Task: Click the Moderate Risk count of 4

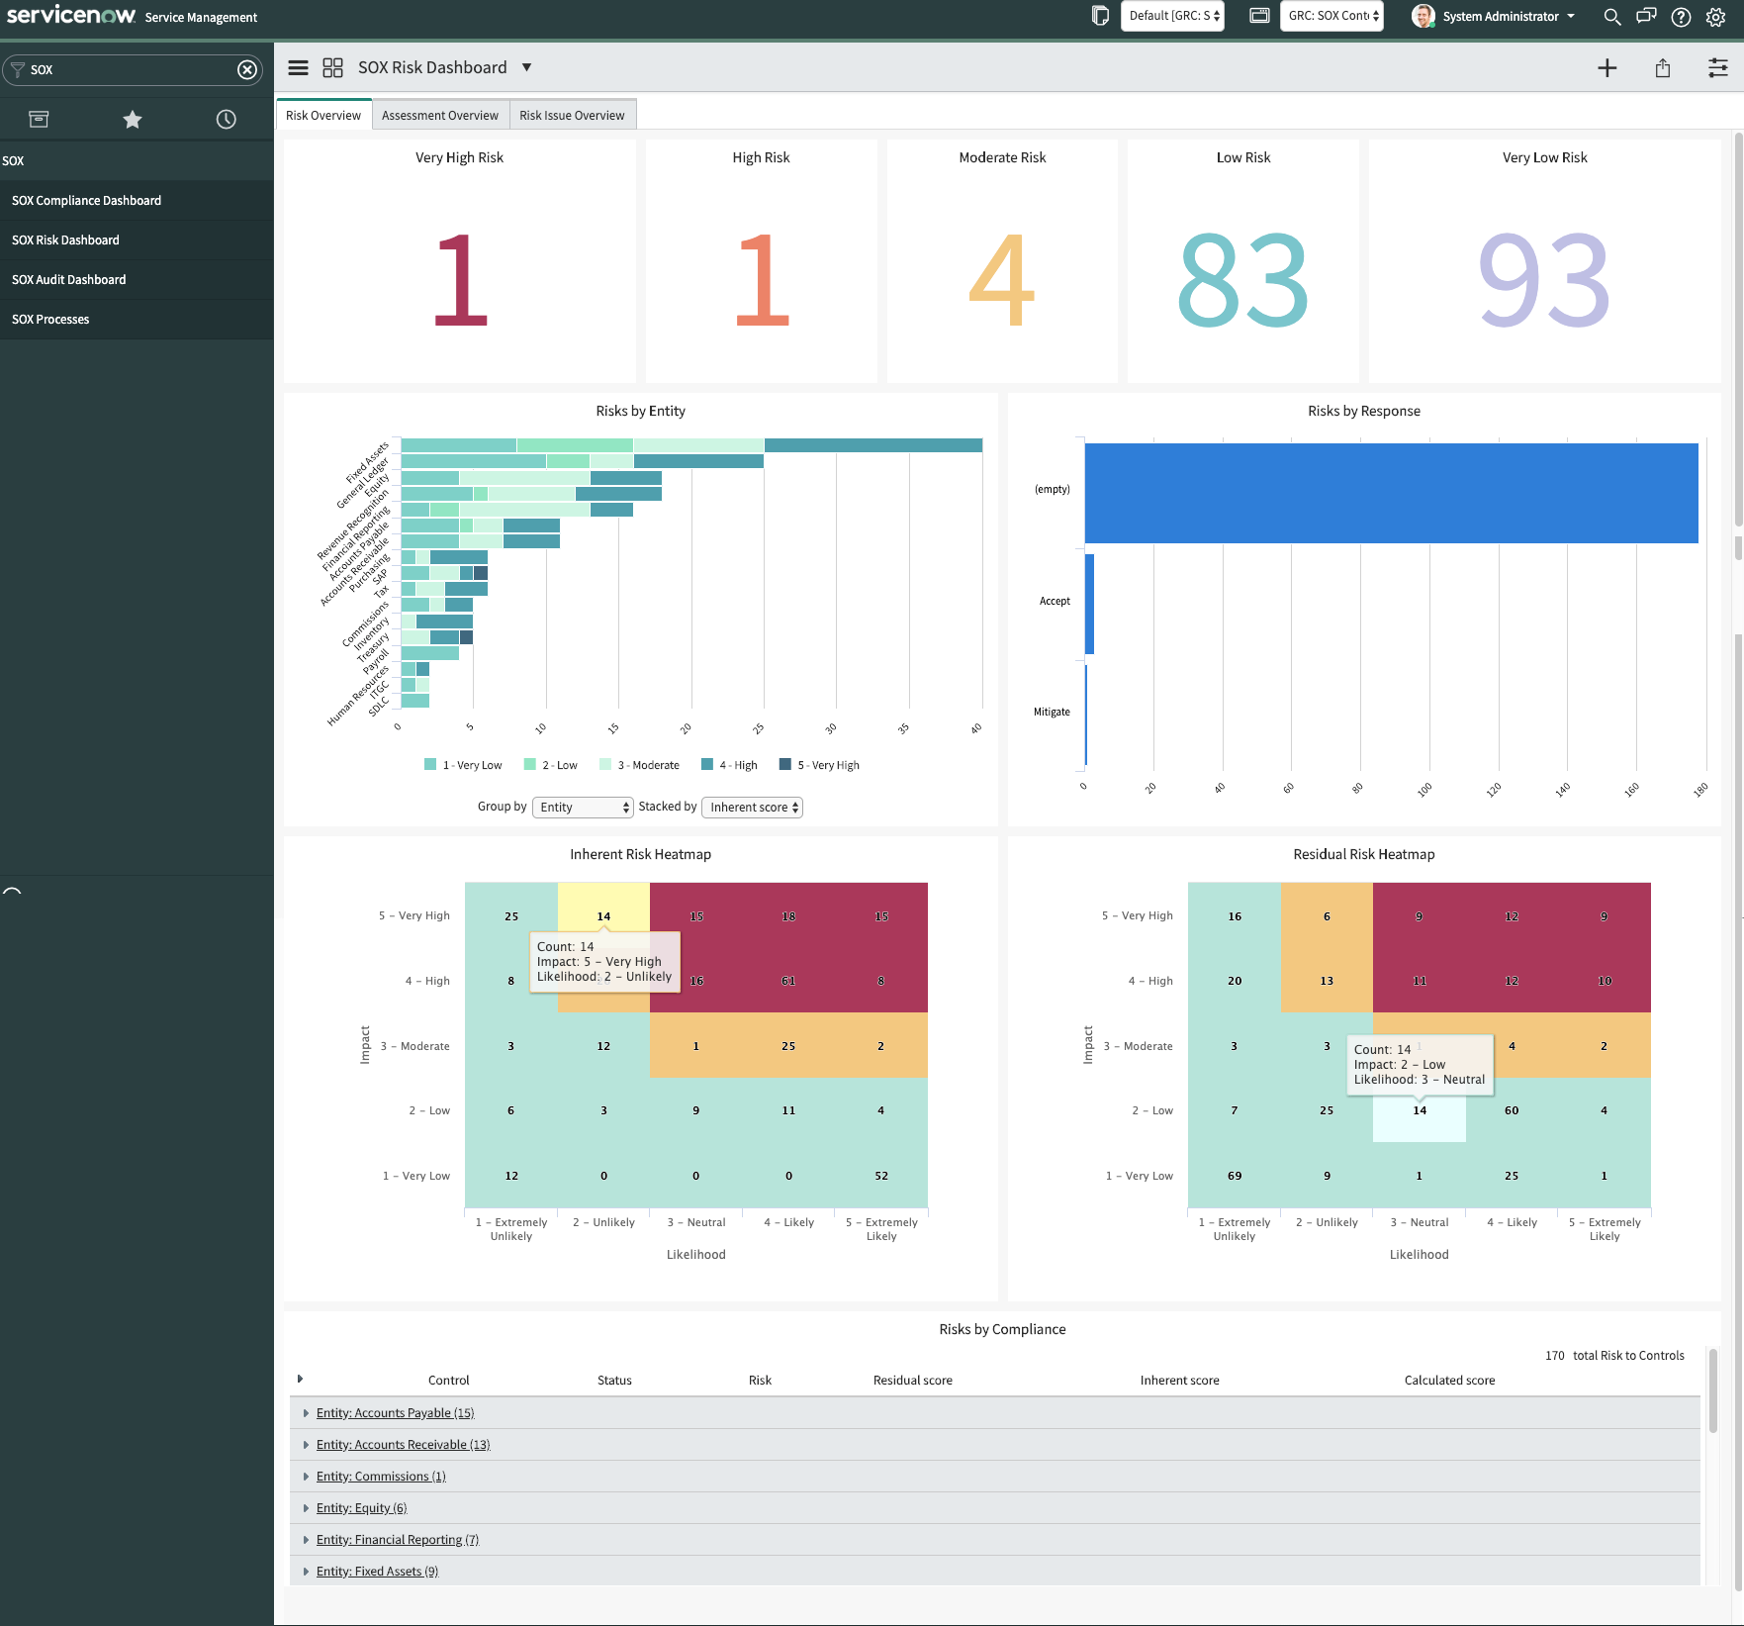Action: click(1002, 280)
